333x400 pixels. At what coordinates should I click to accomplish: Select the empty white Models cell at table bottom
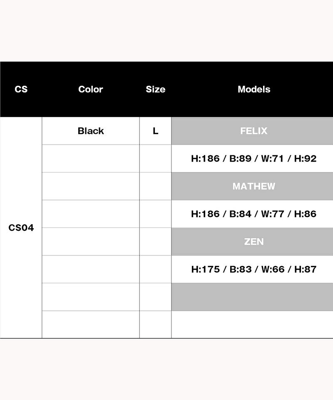(253, 325)
